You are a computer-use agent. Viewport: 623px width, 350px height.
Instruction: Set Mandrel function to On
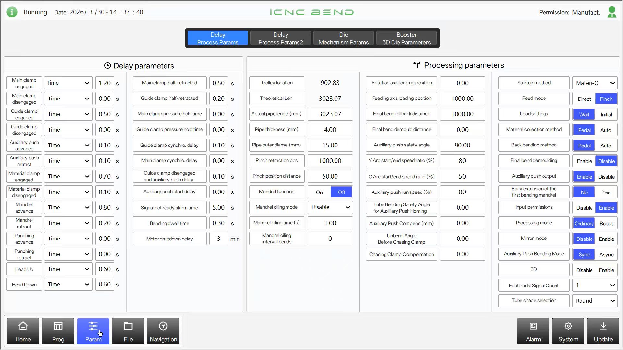319,192
